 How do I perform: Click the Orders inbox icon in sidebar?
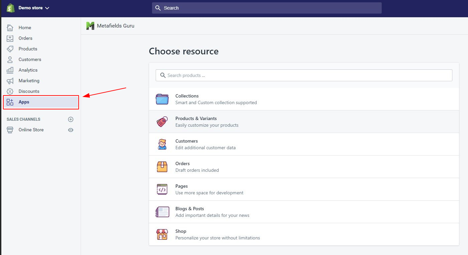tap(10, 38)
